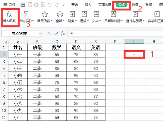This screenshot has width=163, height=121.
Task: Undo the last action
Action: pos(50,5)
